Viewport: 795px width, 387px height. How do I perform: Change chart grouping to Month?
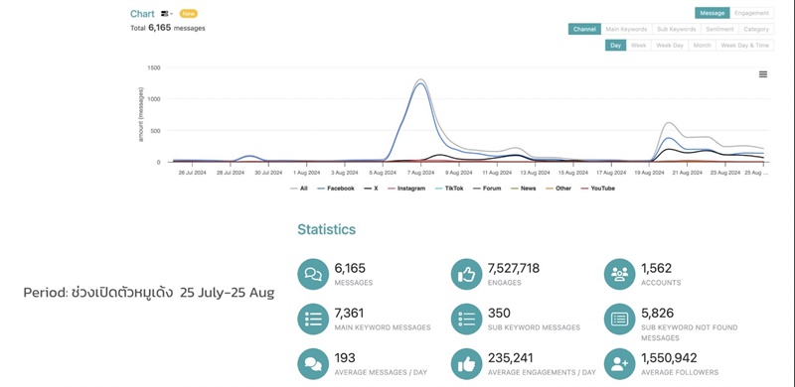coord(702,46)
